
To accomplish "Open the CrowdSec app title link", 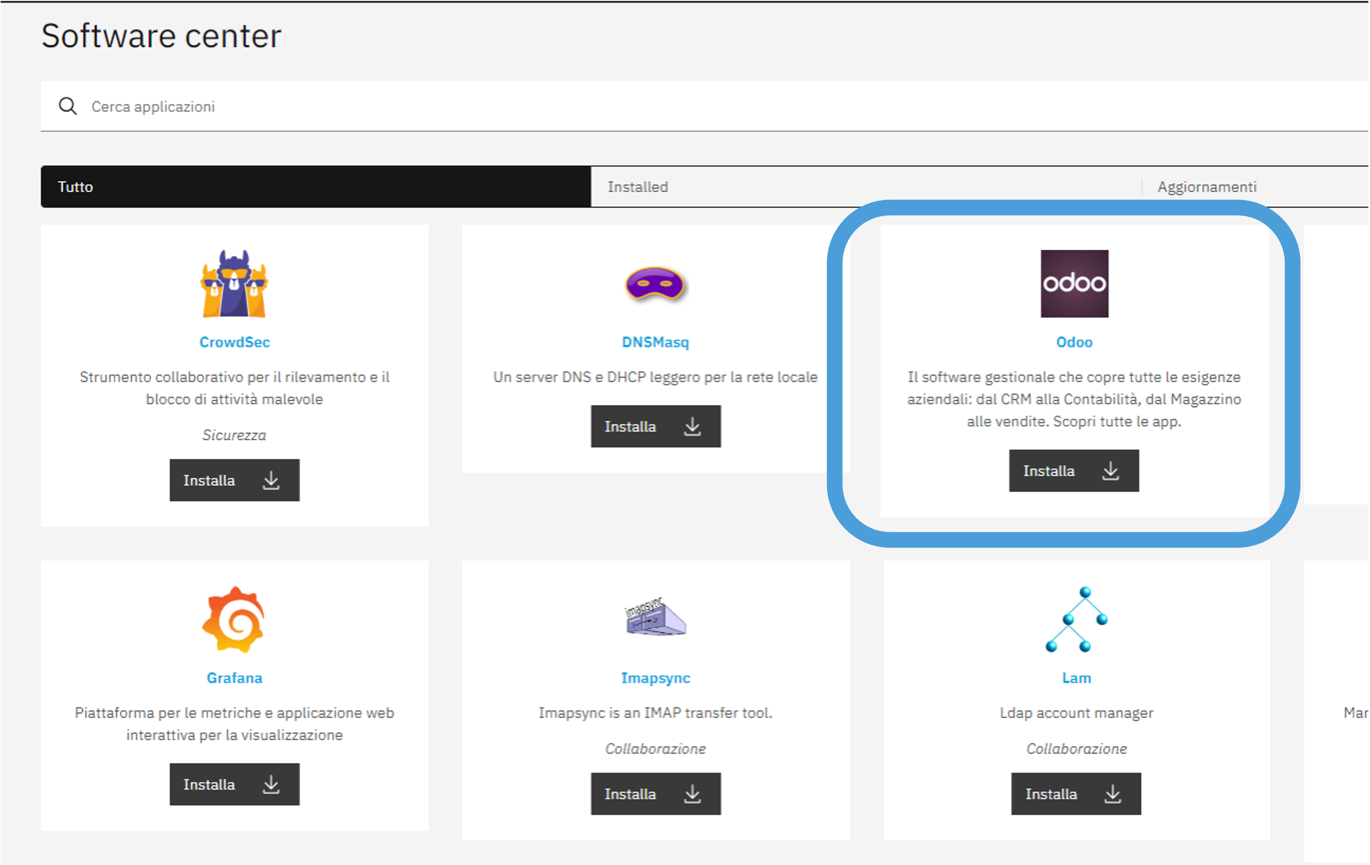I will click(x=235, y=342).
